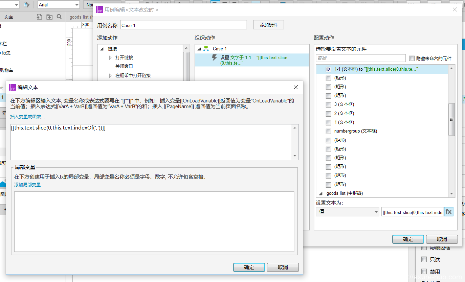Select the 打开链接 action
The image size is (465, 282).
click(x=124, y=57)
